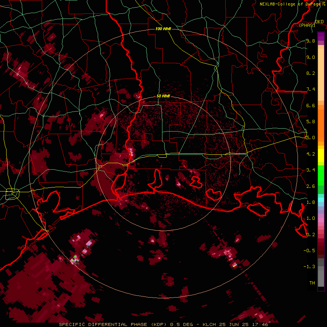This screenshot has height=327, width=327.
Task: Click the 1.8 value on the color scale
Action: (311, 202)
